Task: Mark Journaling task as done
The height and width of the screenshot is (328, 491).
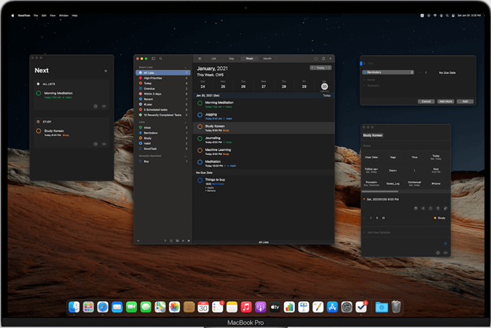Action: [x=200, y=138]
